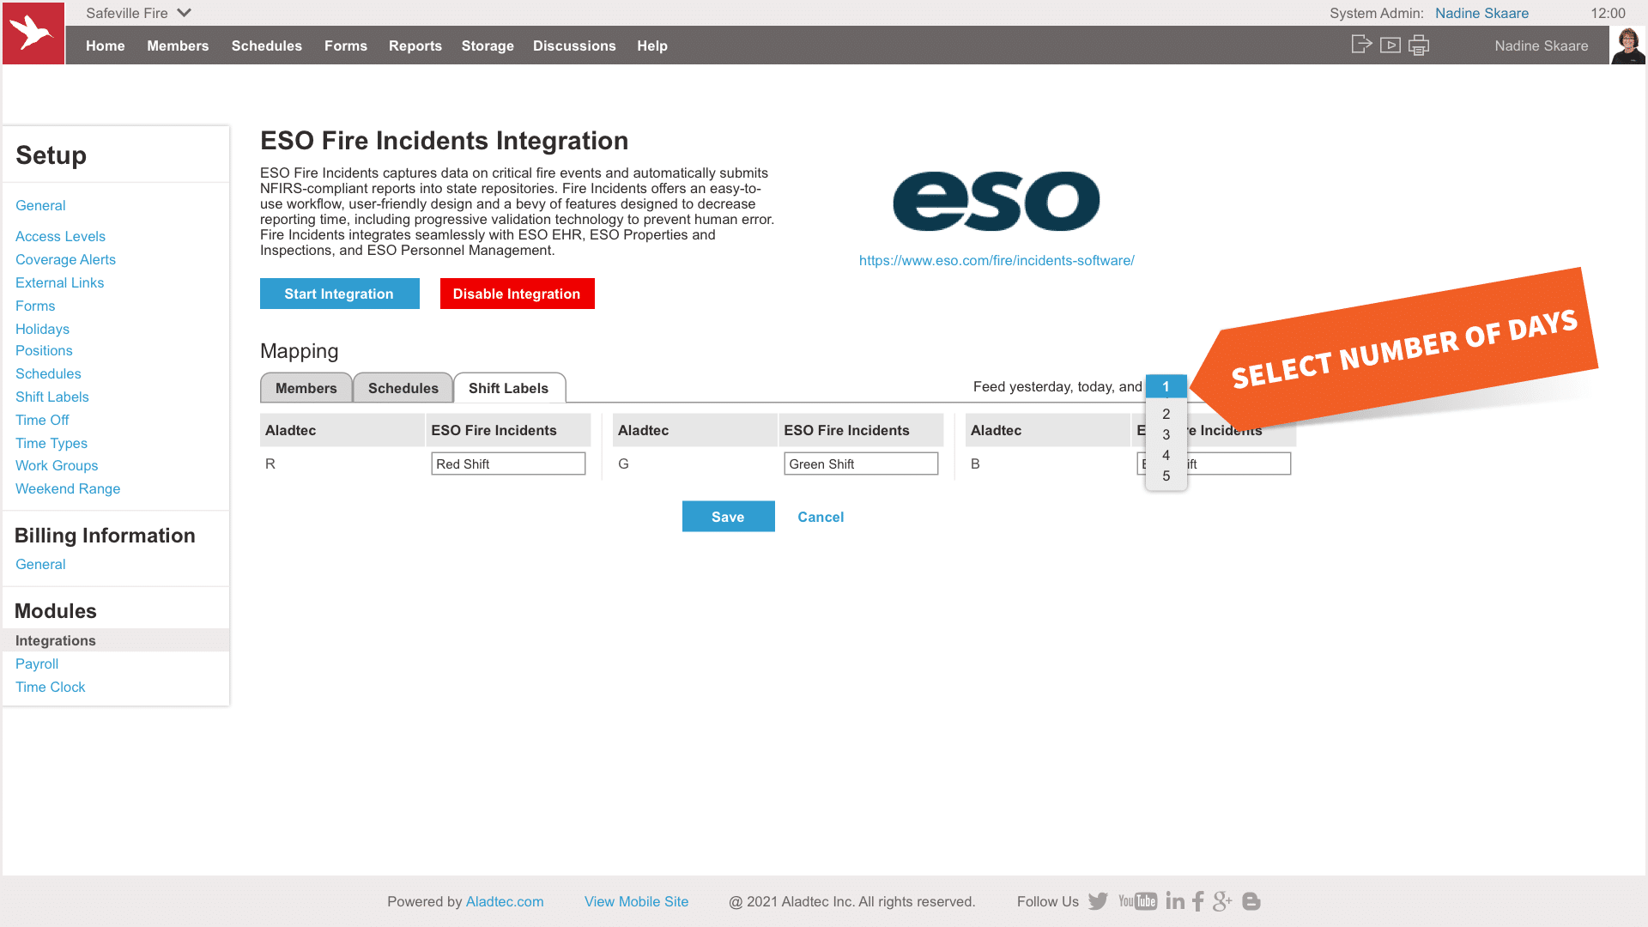Open View Mobile Site link
The image size is (1648, 927).
pyautogui.click(x=636, y=901)
